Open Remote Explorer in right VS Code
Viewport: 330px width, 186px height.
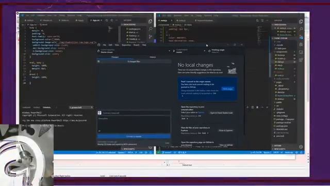click(301, 52)
